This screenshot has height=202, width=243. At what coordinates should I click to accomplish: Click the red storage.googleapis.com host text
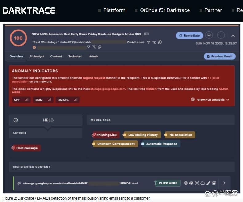pyautogui.click(x=108, y=89)
